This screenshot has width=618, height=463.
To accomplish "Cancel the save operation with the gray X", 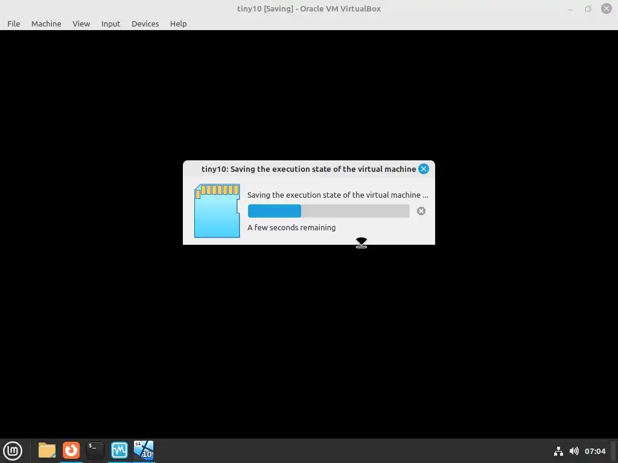I will [x=421, y=211].
